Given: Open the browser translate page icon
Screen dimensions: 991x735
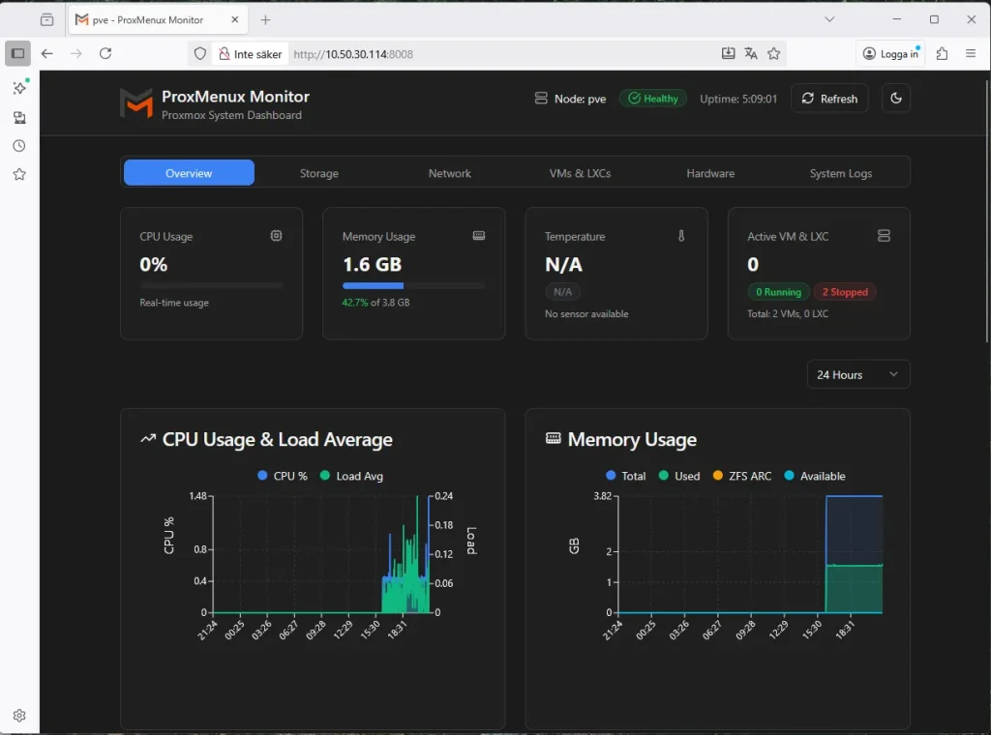Looking at the screenshot, I should (x=751, y=54).
